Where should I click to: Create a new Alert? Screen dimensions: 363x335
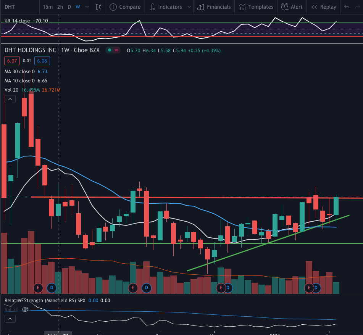tap(292, 7)
